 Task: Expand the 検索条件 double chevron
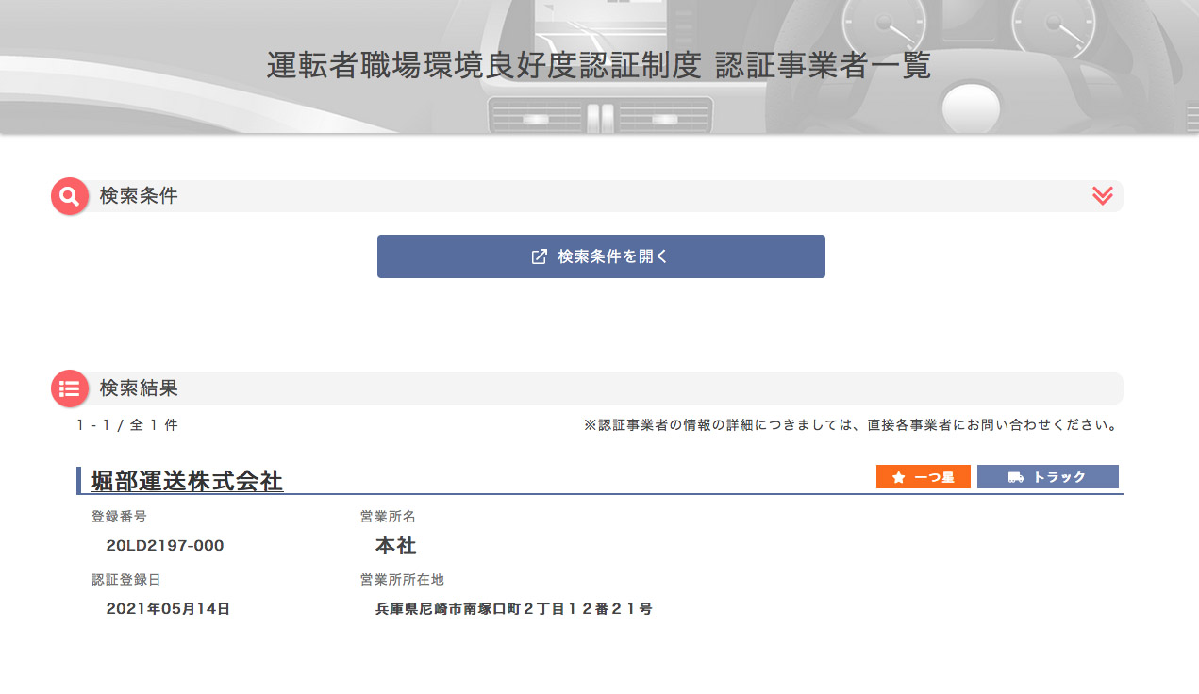pyautogui.click(x=1102, y=196)
